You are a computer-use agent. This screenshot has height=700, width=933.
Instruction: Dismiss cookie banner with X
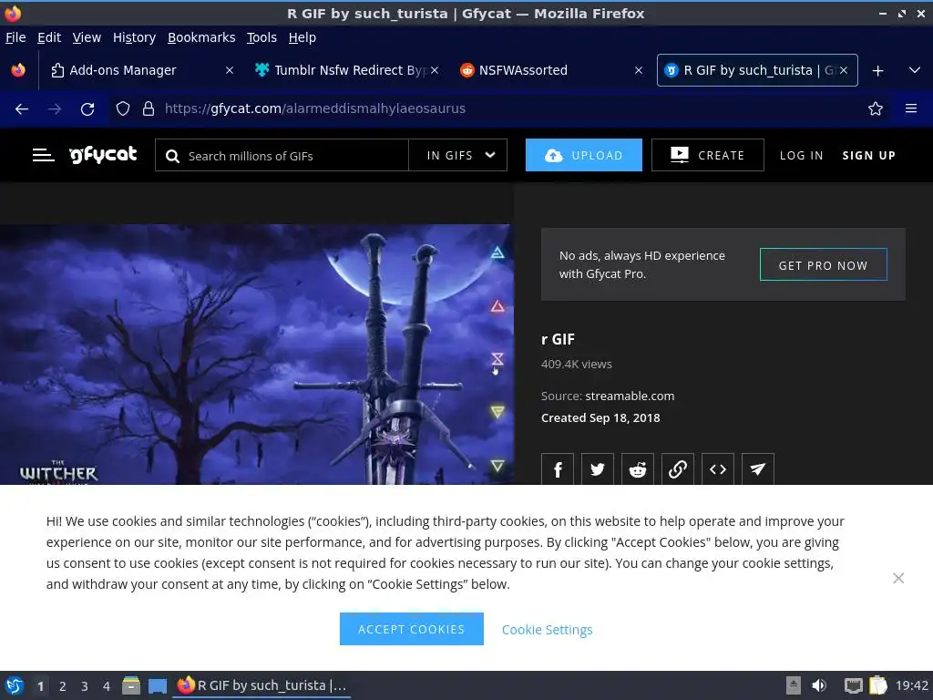[x=897, y=578]
